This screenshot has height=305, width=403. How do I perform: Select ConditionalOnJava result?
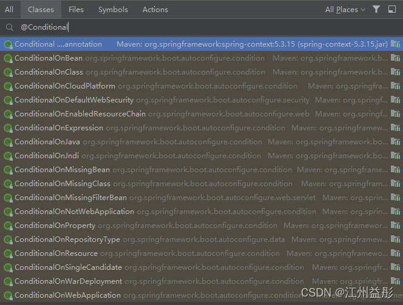[201, 142]
